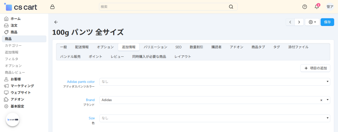This screenshot has width=338, height=132.
Task: Open the ポイント tab
Action: (96, 56)
